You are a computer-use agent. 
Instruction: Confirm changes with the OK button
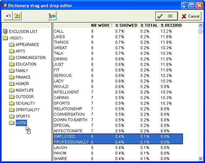click(166, 16)
